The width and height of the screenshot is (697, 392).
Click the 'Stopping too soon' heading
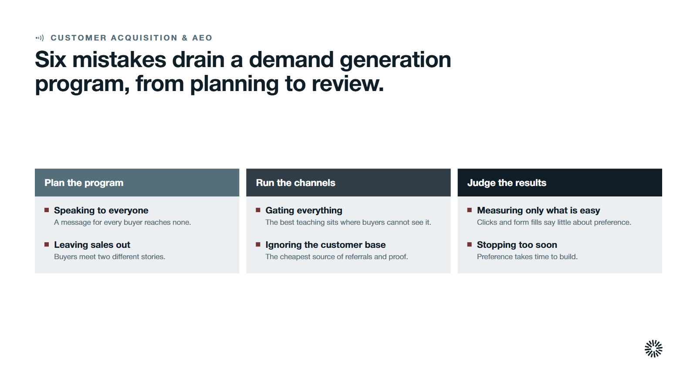pyautogui.click(x=517, y=245)
